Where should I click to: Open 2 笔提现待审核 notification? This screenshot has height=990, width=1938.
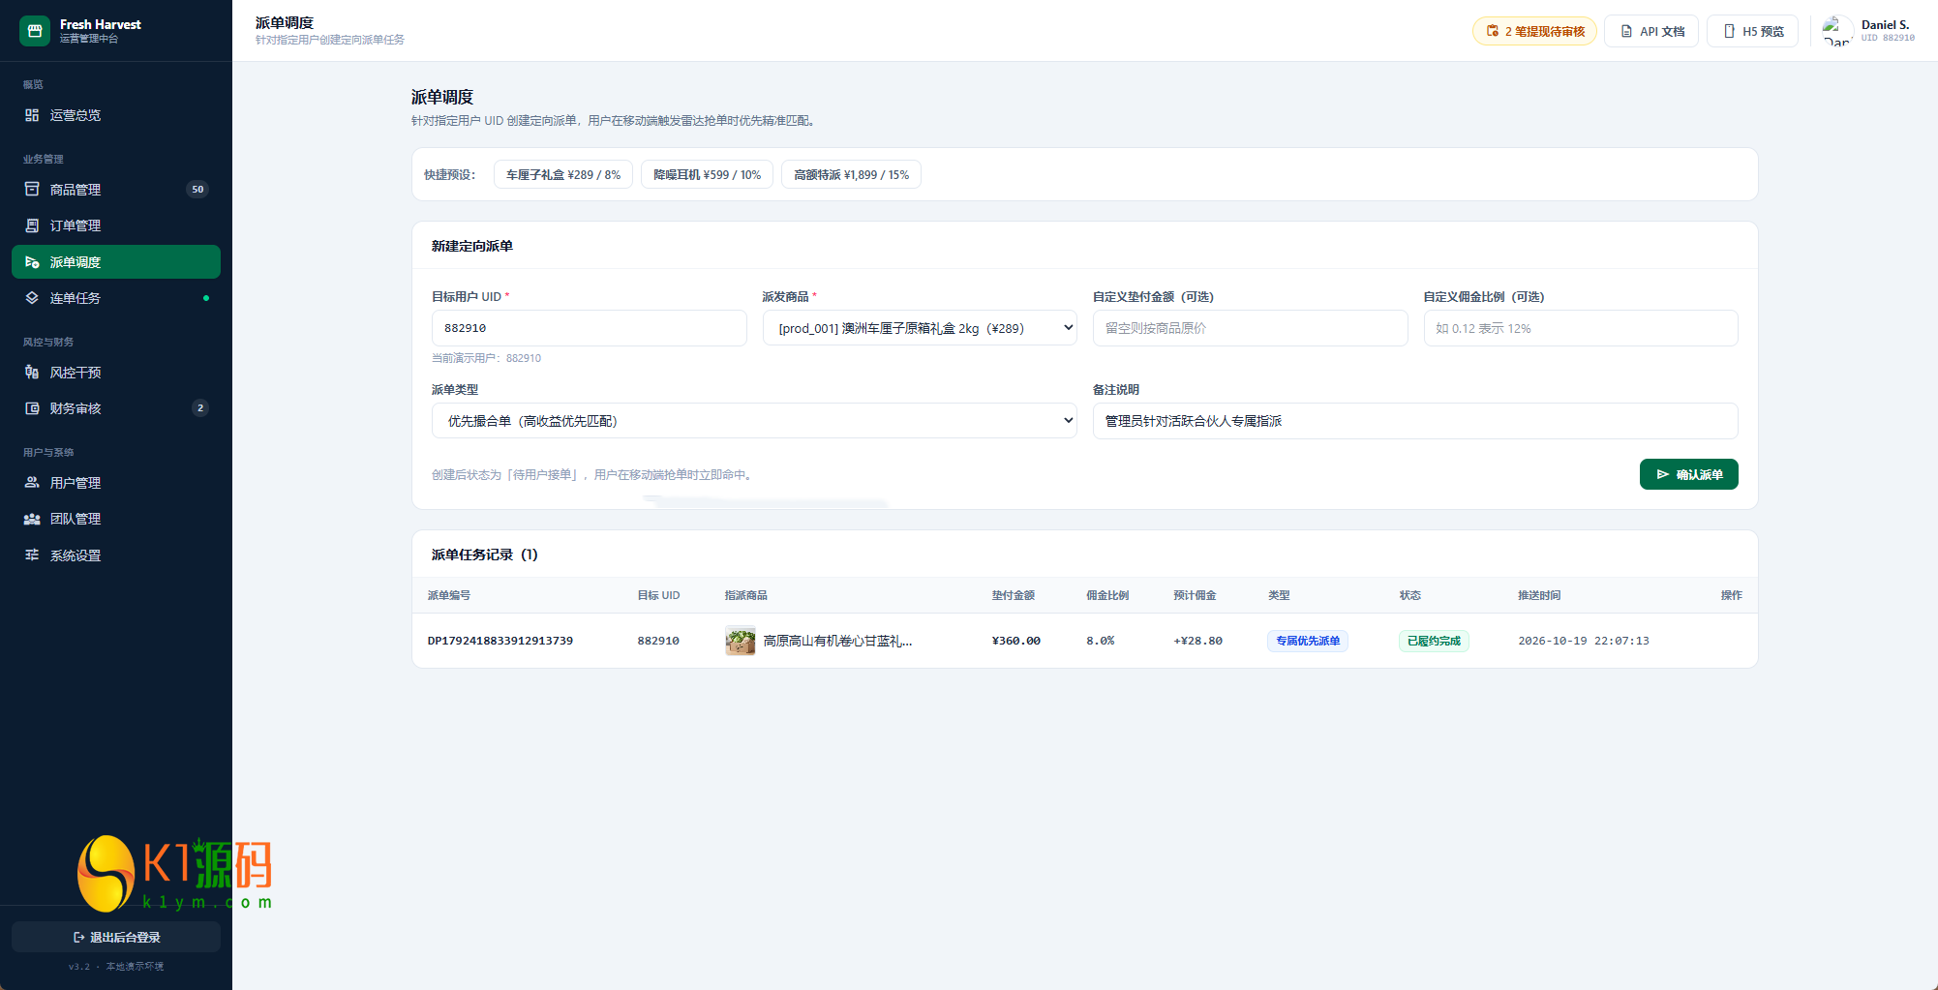(1534, 31)
